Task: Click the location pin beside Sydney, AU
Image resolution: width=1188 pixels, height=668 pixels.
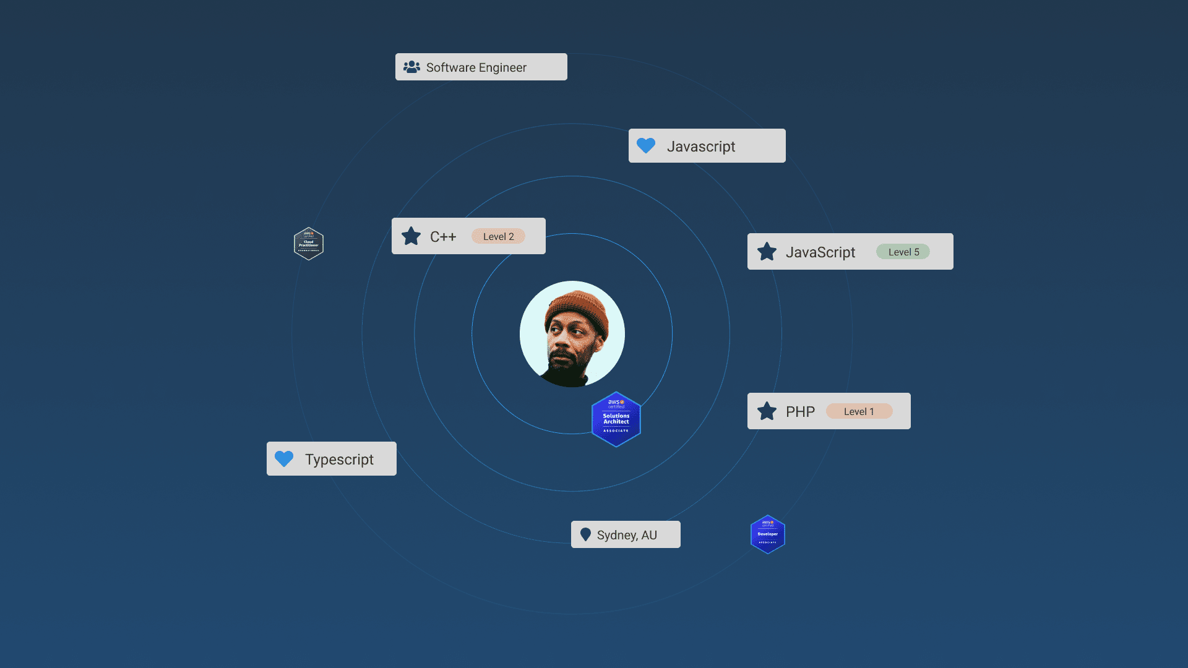Action: 585,534
